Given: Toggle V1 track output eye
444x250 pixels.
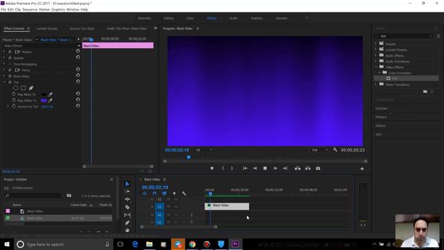Looking at the screenshot, I should tap(176, 207).
